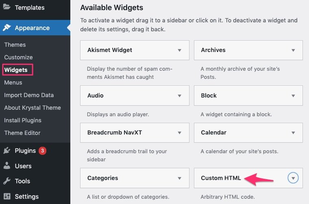Expand the Archives widget dropdown arrow

coord(293,50)
